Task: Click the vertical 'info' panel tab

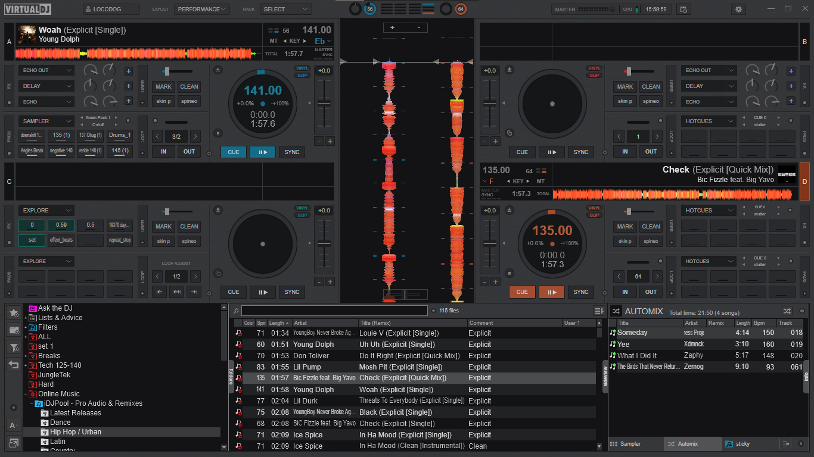Action: pyautogui.click(x=807, y=377)
